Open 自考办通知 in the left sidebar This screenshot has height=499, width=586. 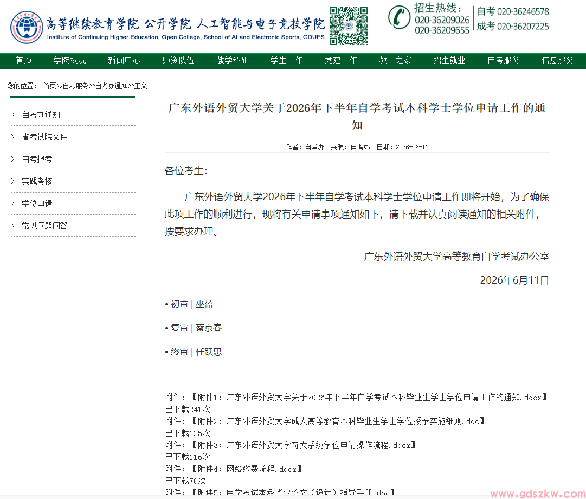41,115
